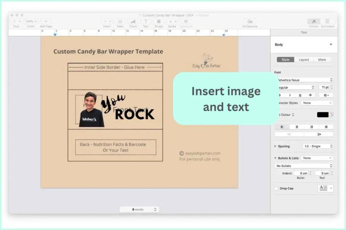
Task: Open the Body paragraph style dropdown
Action: pyautogui.click(x=304, y=44)
